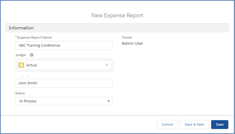Click the Cancel button
This screenshot has width=235, height=134.
pos(167,124)
